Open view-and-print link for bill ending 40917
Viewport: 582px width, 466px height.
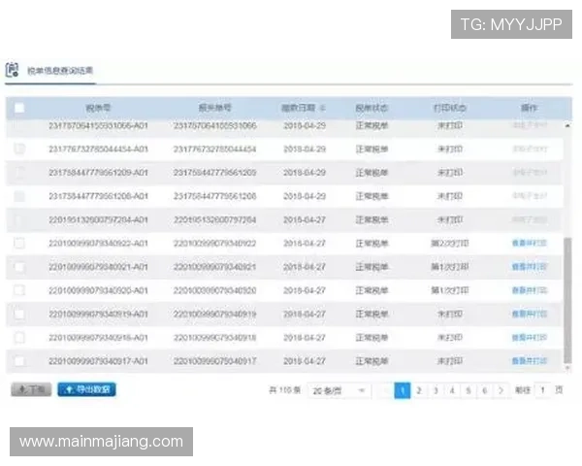pos(530,361)
